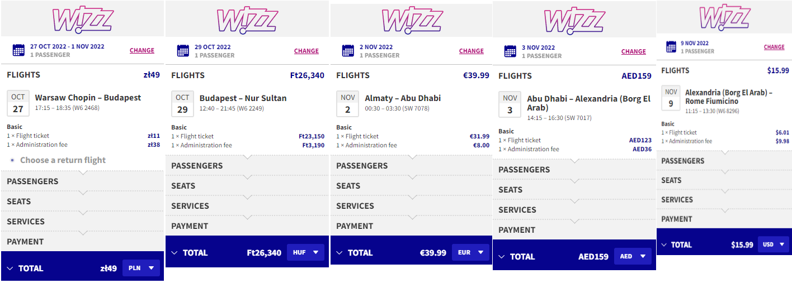The image size is (792, 283).
Task: Expand the zł49 TOTAL bar chevron
Action: click(x=10, y=268)
